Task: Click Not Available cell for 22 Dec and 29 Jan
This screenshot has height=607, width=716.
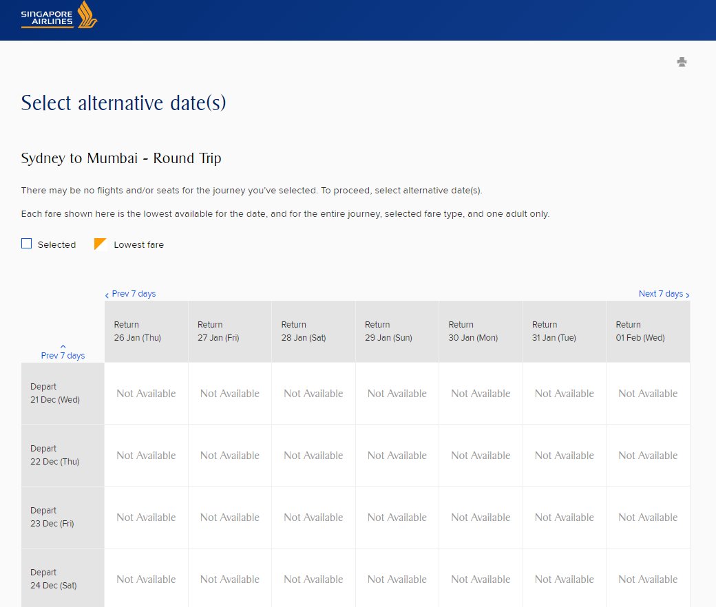Action: click(x=397, y=456)
